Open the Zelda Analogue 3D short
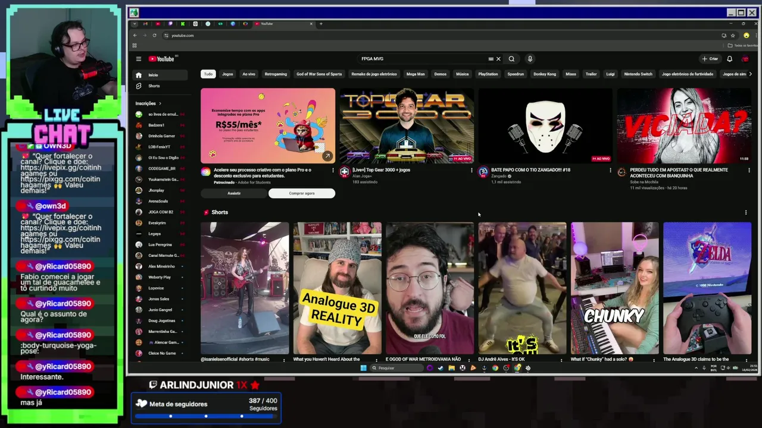The image size is (762, 428). coord(707,288)
